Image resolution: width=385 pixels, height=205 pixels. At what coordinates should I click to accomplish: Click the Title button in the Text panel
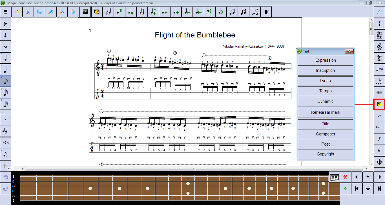326,124
